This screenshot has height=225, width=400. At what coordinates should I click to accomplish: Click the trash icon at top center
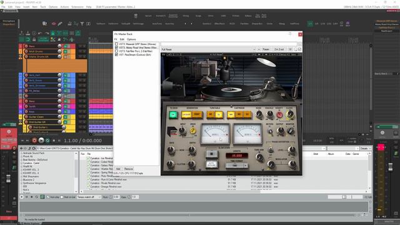pos(136,16)
